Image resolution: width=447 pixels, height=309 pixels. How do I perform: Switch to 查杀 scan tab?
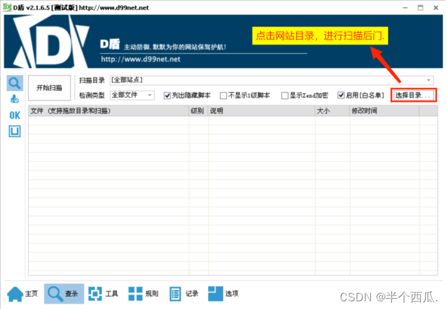(x=64, y=294)
